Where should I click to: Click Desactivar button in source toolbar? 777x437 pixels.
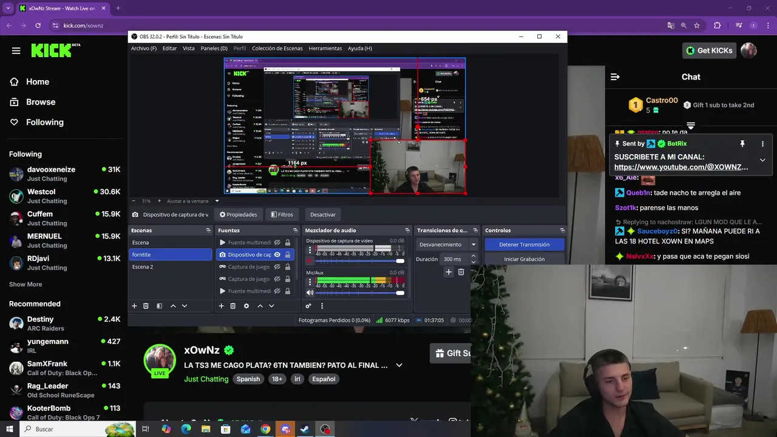[323, 214]
